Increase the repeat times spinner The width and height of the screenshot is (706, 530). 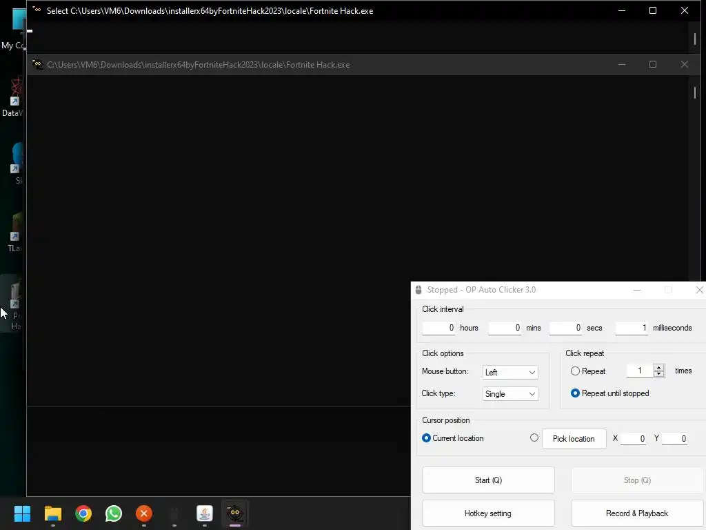(x=658, y=367)
